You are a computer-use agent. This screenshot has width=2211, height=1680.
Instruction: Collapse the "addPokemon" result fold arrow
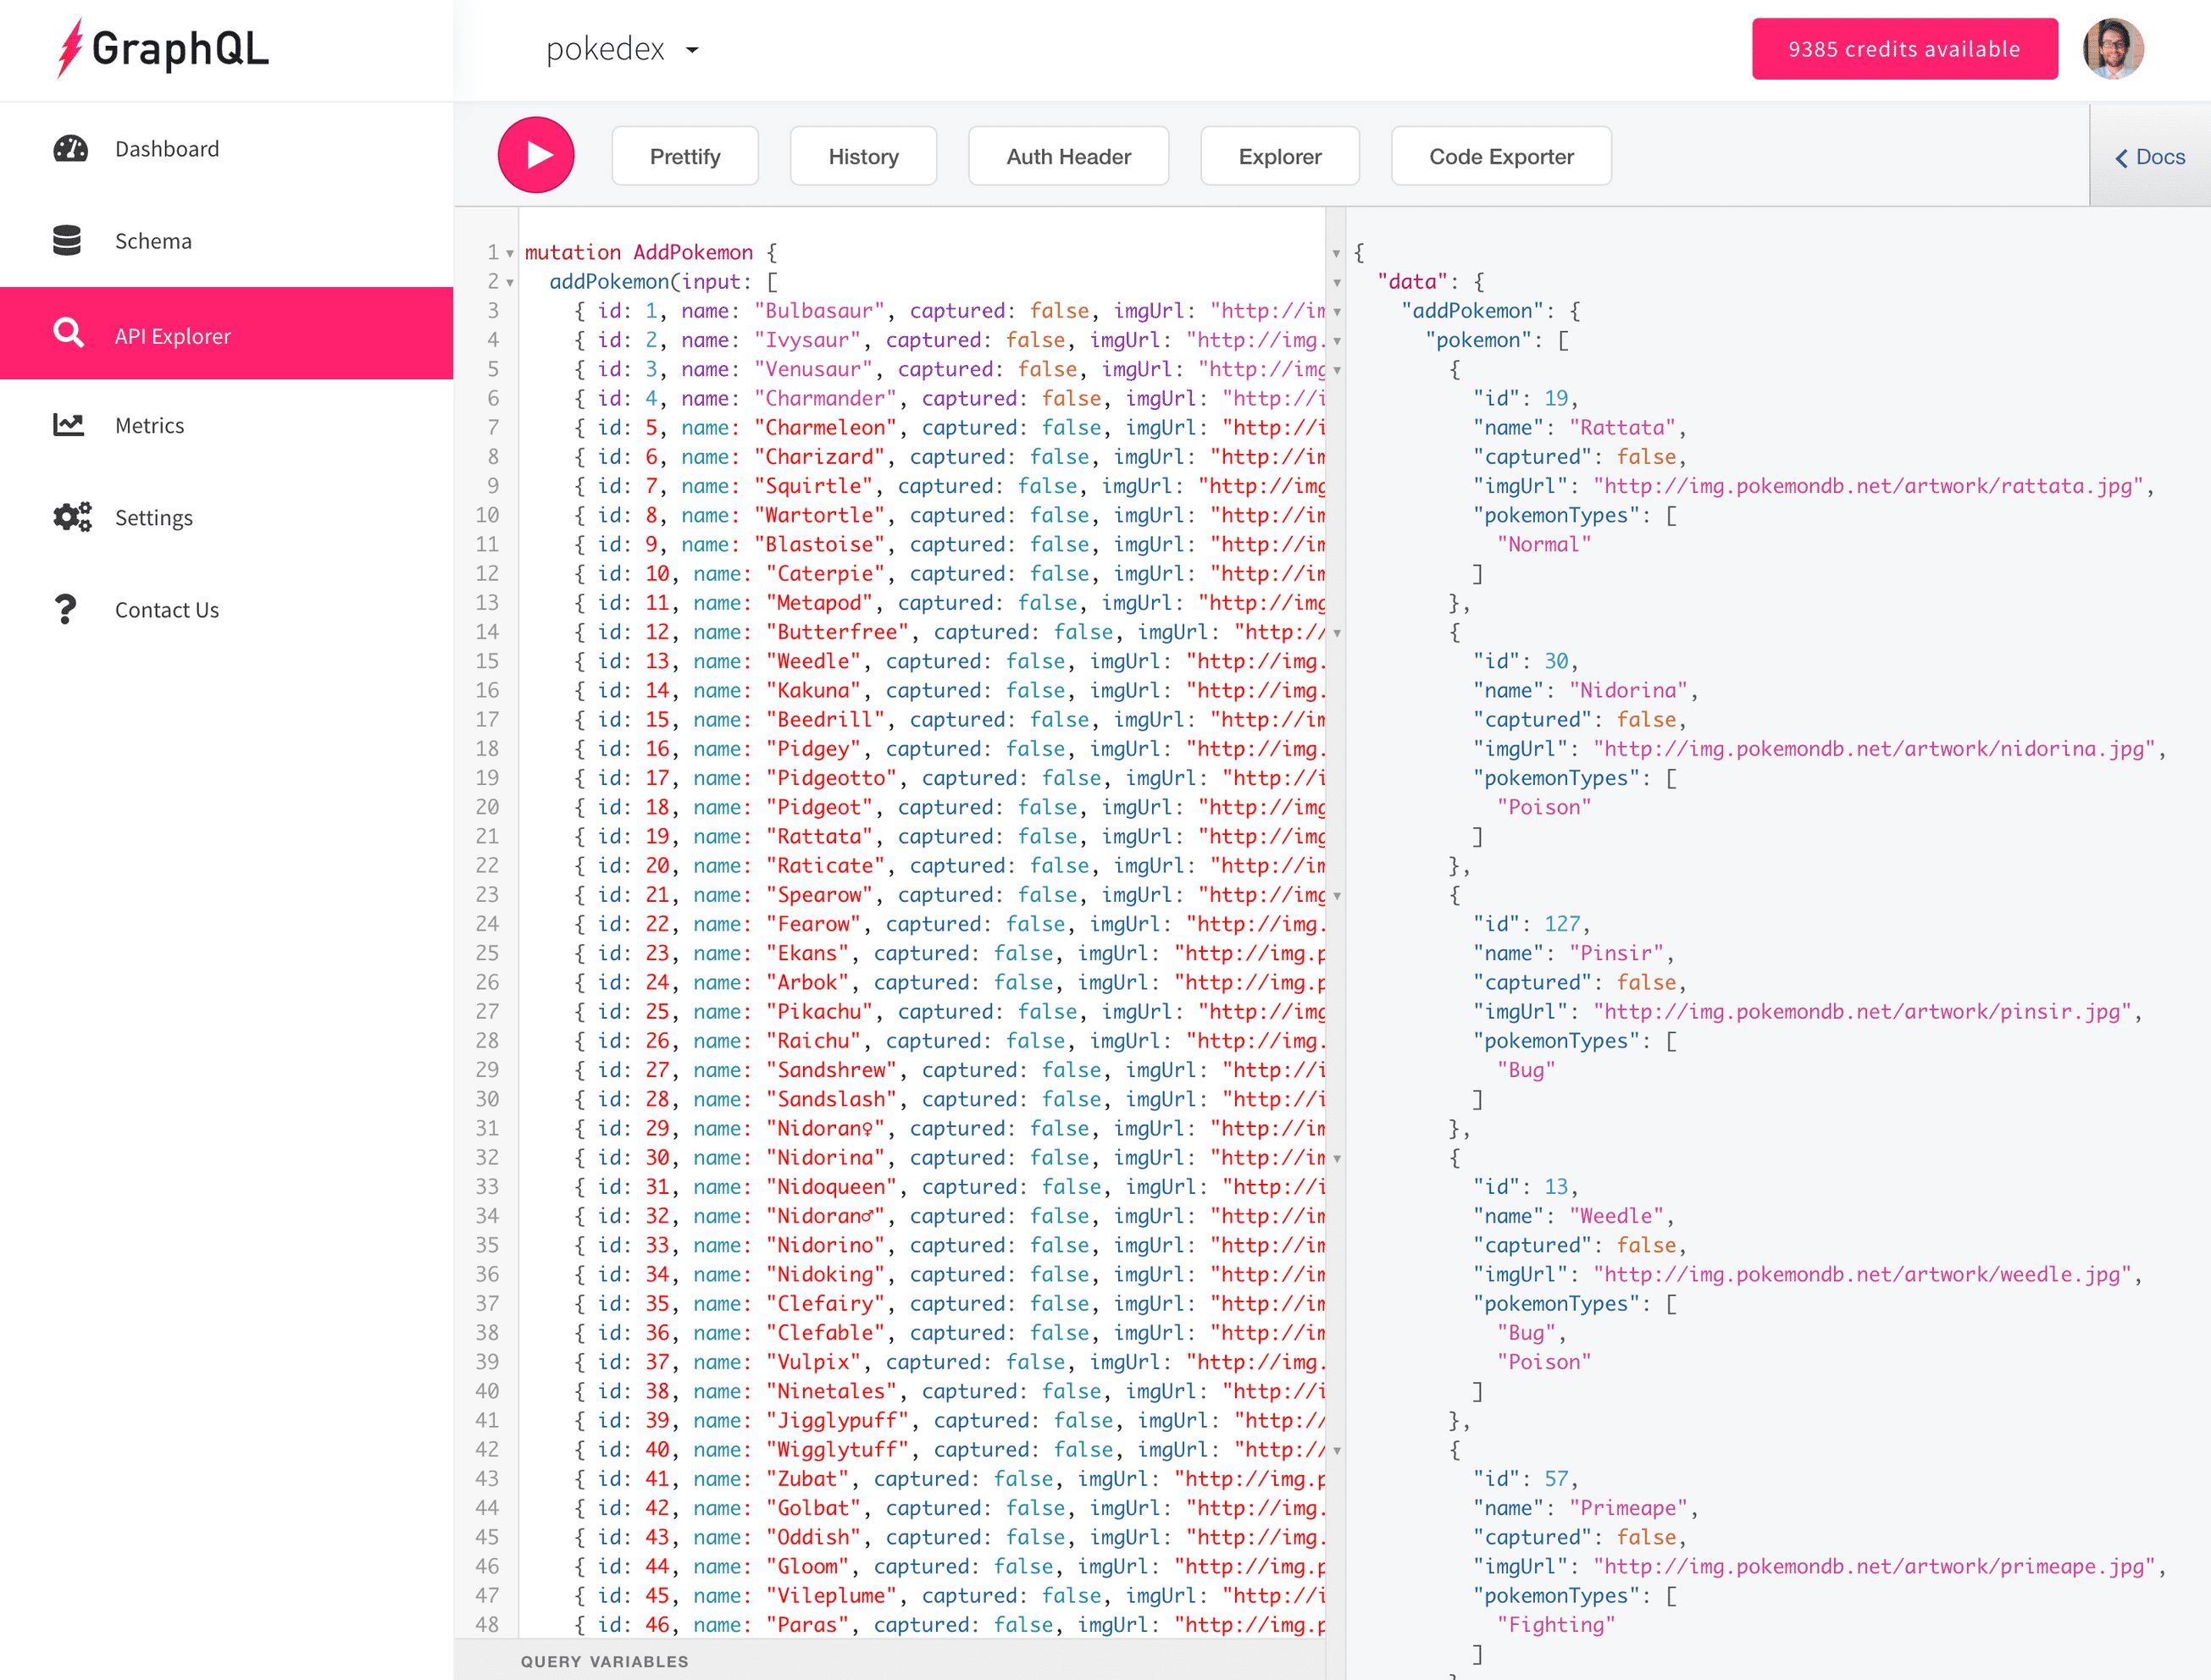[x=1337, y=312]
